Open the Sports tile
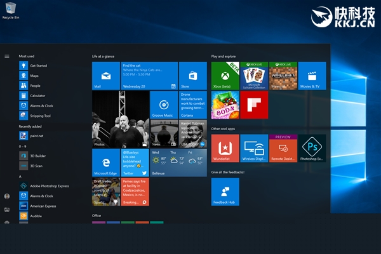Image resolution: width=381 pixels, height=254 pixels. point(106,192)
